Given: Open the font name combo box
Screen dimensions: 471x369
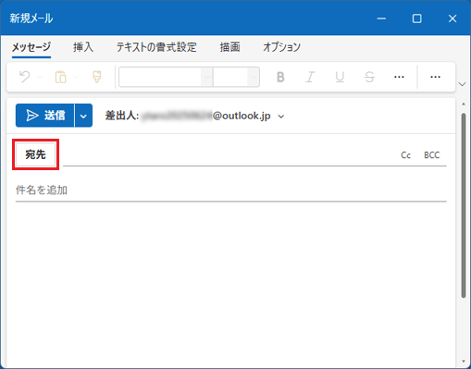Looking at the screenshot, I should [x=166, y=77].
